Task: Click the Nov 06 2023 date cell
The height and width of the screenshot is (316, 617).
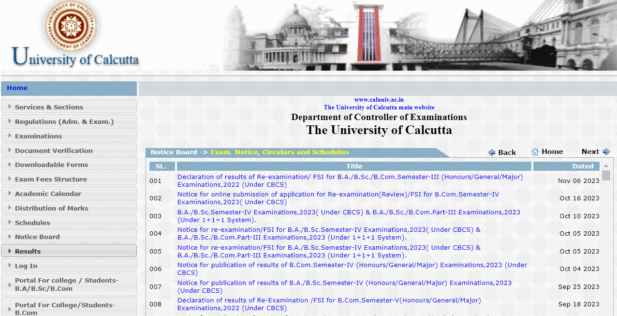Action: pos(578,181)
